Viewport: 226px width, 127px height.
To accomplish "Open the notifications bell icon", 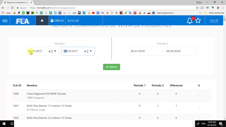I will click(190, 21).
